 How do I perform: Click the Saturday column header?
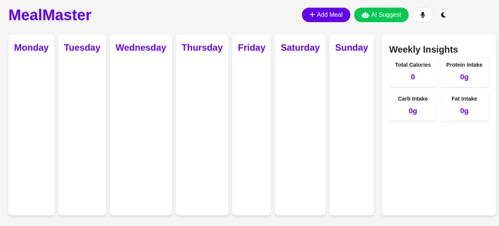coord(300,48)
